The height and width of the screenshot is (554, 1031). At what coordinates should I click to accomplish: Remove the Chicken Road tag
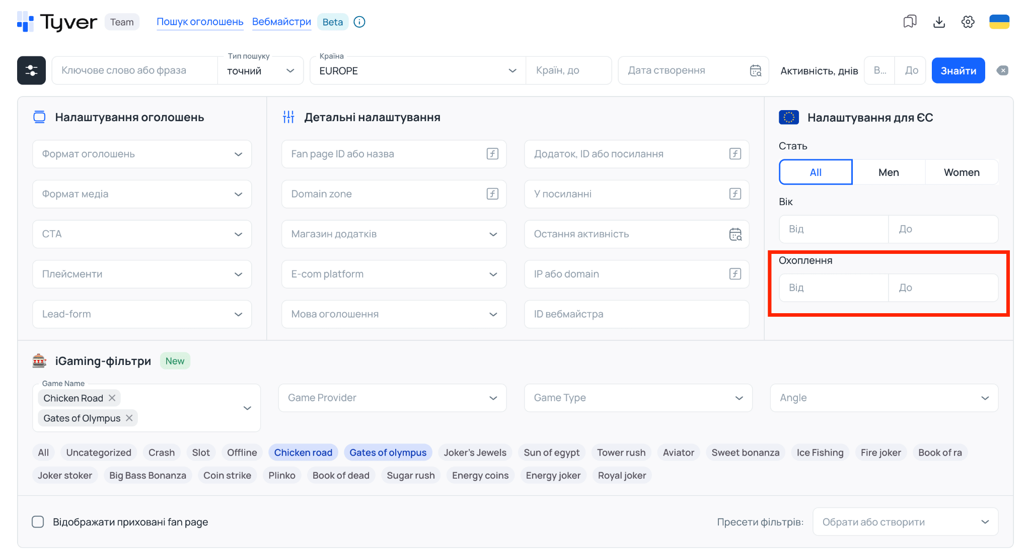(x=112, y=398)
